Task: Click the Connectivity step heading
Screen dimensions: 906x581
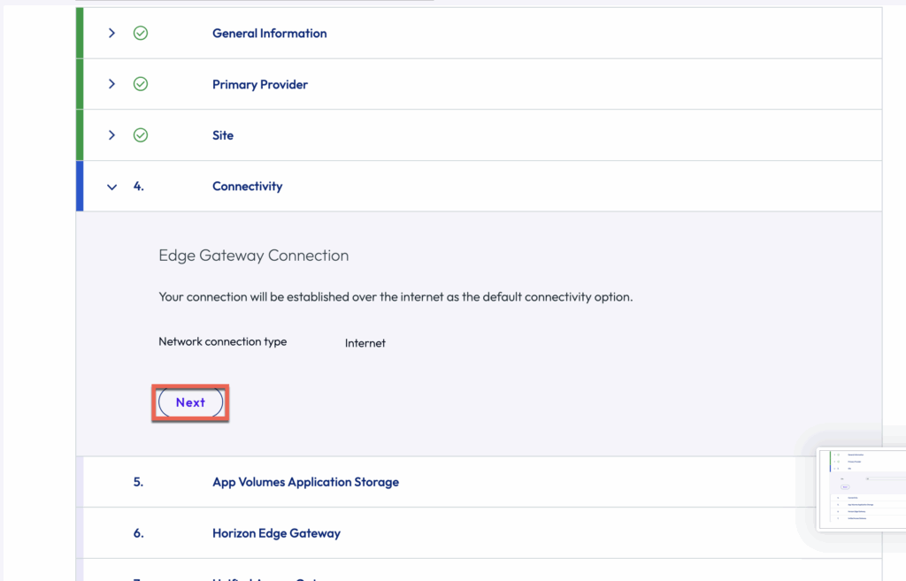Action: click(x=247, y=187)
